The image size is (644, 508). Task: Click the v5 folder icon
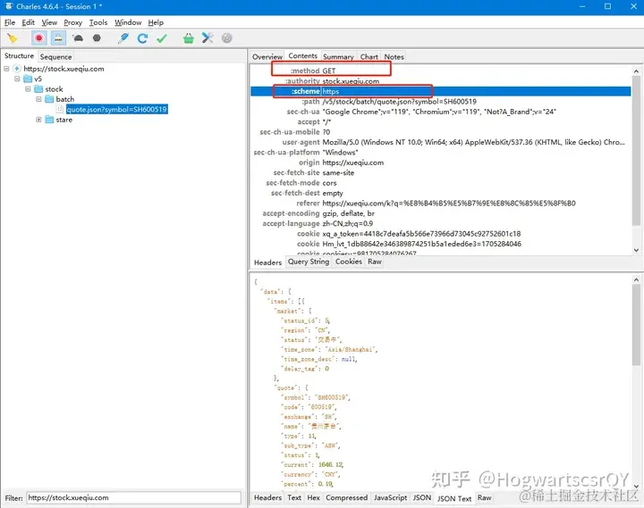click(28, 79)
